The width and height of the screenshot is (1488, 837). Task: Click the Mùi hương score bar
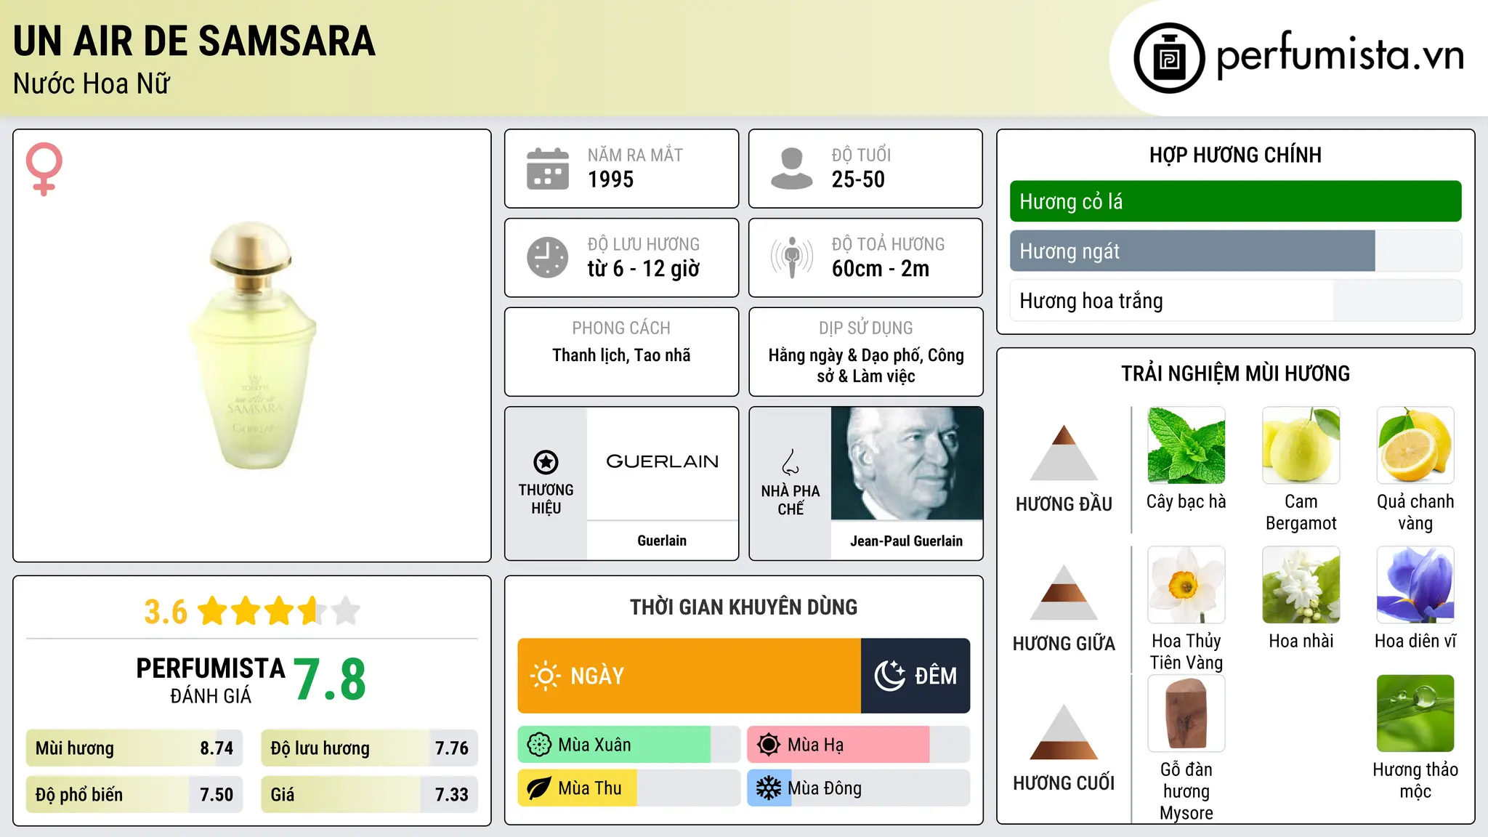(x=134, y=748)
